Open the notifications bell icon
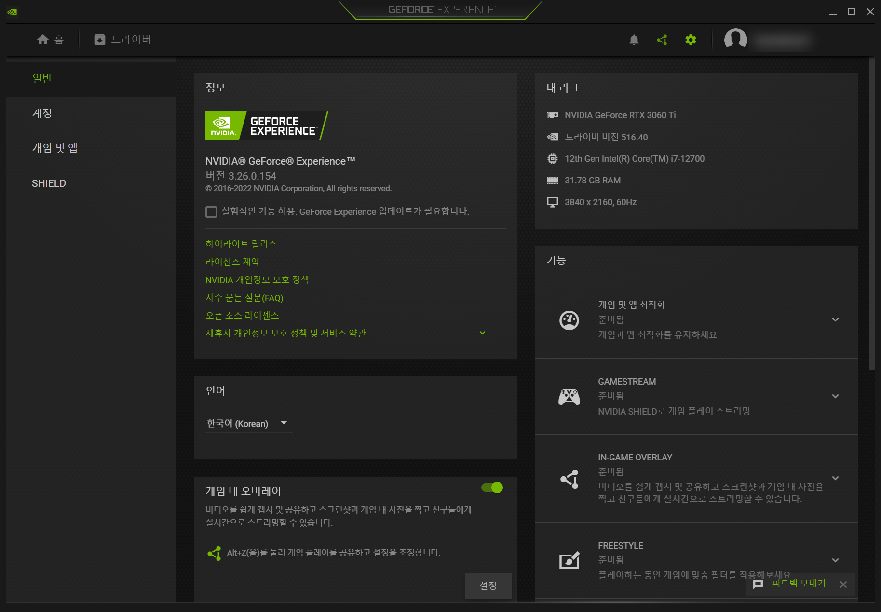This screenshot has width=881, height=612. tap(634, 40)
